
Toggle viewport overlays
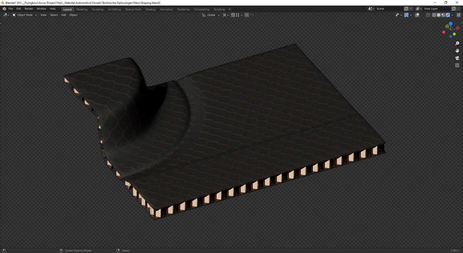coord(417,15)
